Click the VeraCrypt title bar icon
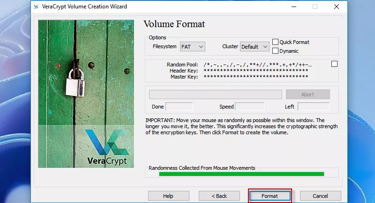The width and height of the screenshot is (375, 203). point(36,7)
